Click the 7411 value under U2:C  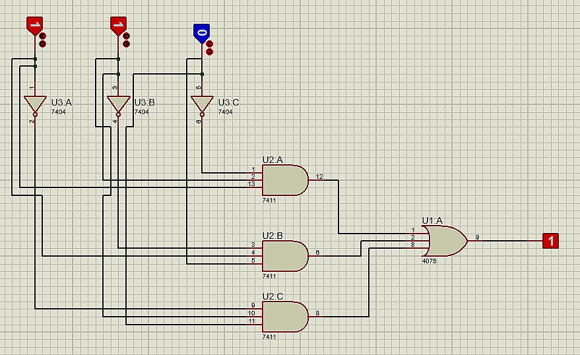pos(269,337)
